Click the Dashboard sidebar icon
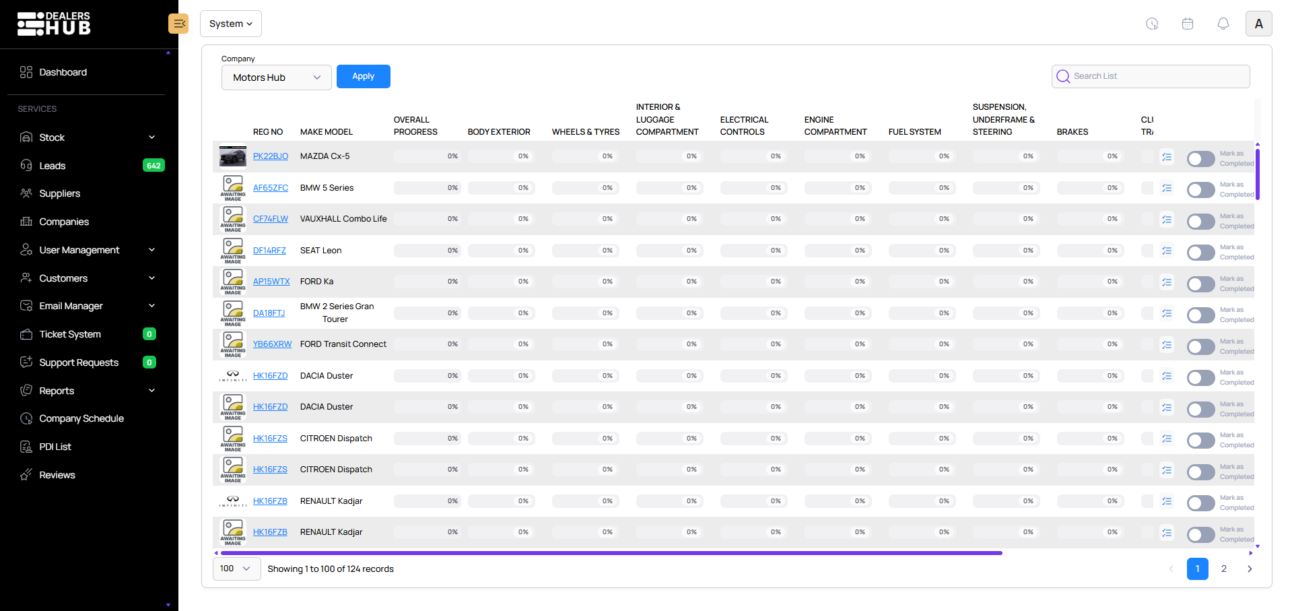 26,72
